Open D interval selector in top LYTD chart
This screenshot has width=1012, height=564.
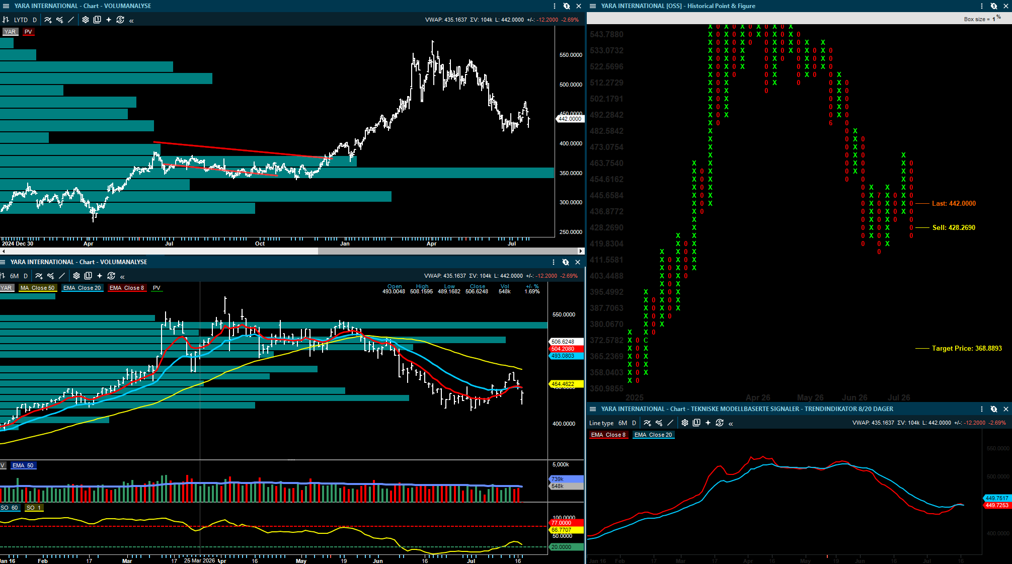coord(35,20)
